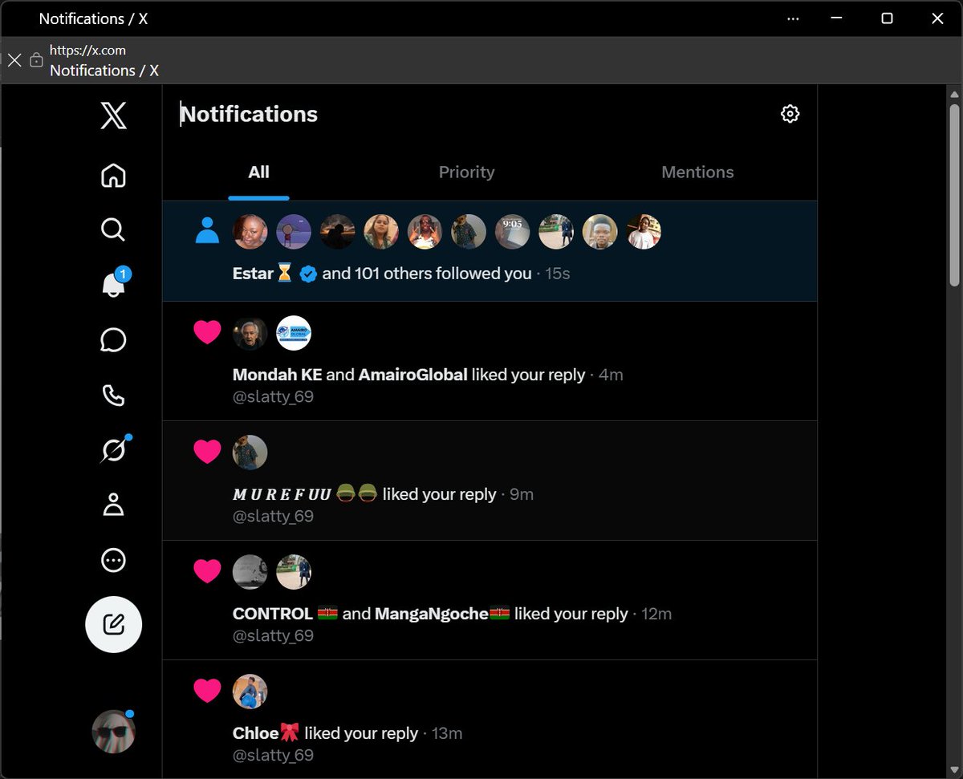963x779 pixels.
Task: Open Mondah KE's avatar
Action: pos(250,333)
